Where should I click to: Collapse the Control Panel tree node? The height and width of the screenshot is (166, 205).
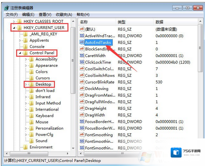tap(20, 53)
